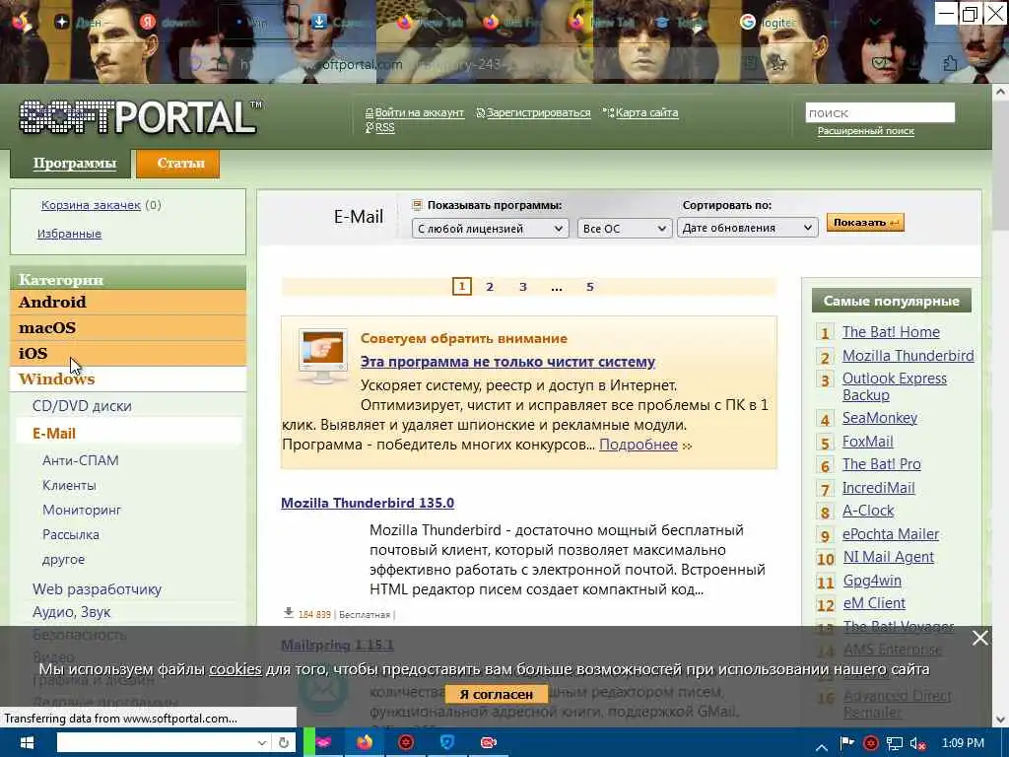Open the taskbar address bar dropdown arrow

261,743
